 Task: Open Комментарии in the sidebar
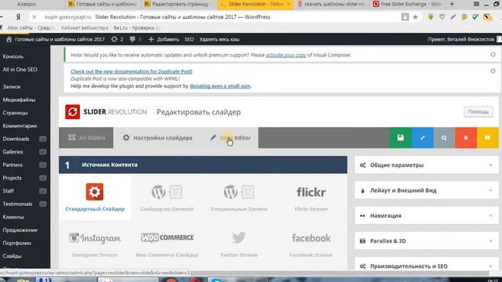(x=20, y=126)
